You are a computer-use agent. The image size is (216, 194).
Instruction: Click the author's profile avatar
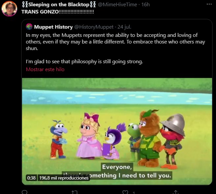click(9, 9)
